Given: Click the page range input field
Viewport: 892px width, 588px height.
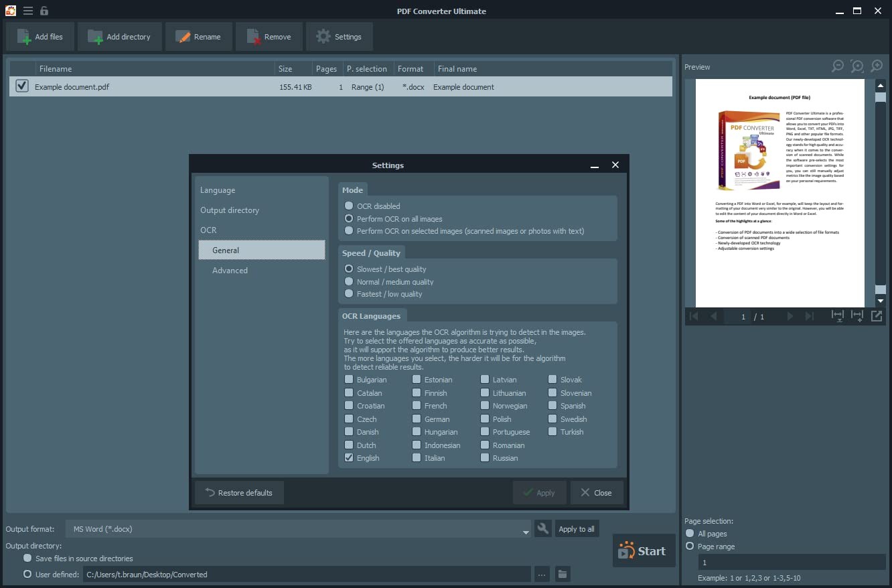Looking at the screenshot, I should [x=792, y=563].
